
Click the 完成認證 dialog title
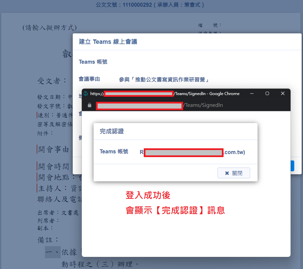112,131
